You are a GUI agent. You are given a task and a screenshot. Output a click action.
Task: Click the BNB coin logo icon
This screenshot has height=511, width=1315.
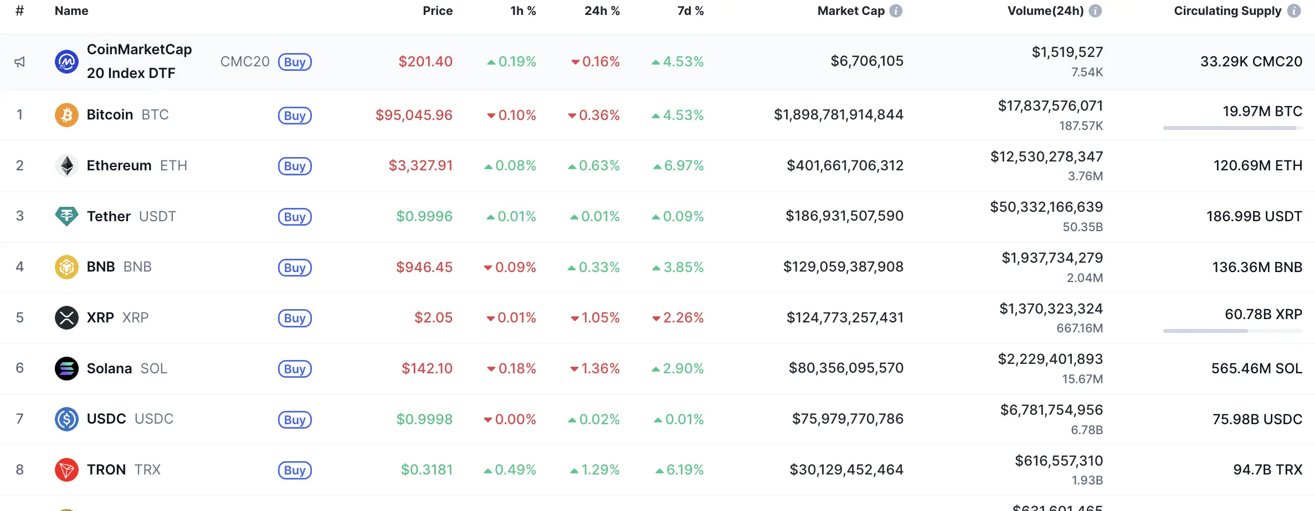click(x=66, y=267)
